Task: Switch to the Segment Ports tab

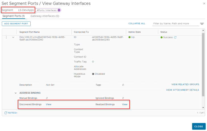Action: point(13,16)
